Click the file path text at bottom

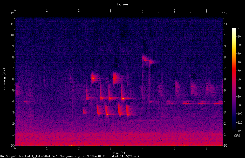coord(69,156)
